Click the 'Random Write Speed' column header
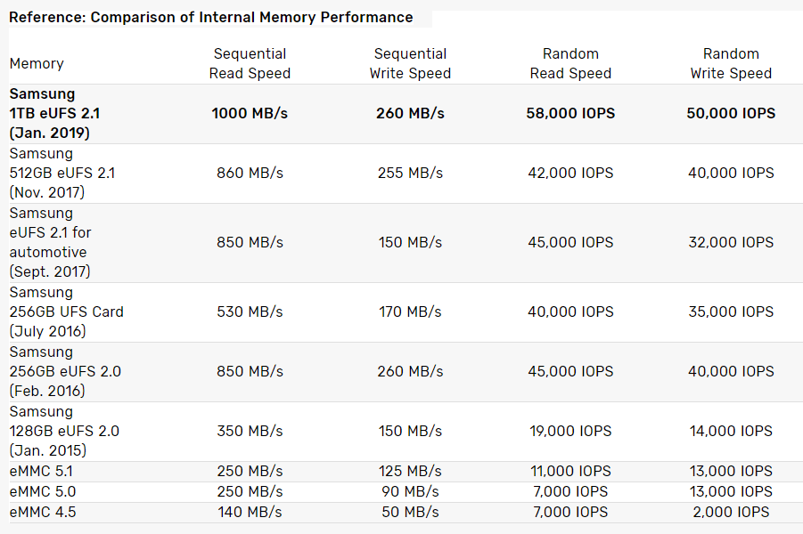This screenshot has height=534, width=803. [731, 64]
